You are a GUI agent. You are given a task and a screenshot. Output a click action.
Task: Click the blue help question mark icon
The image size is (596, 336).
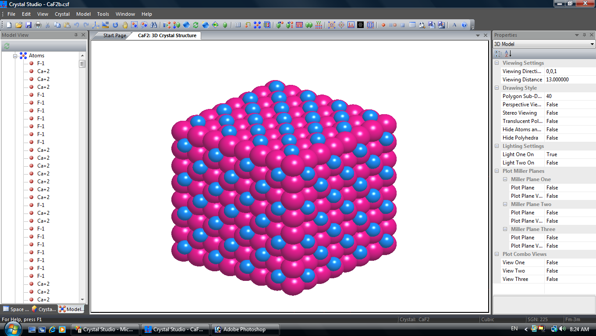click(x=464, y=25)
